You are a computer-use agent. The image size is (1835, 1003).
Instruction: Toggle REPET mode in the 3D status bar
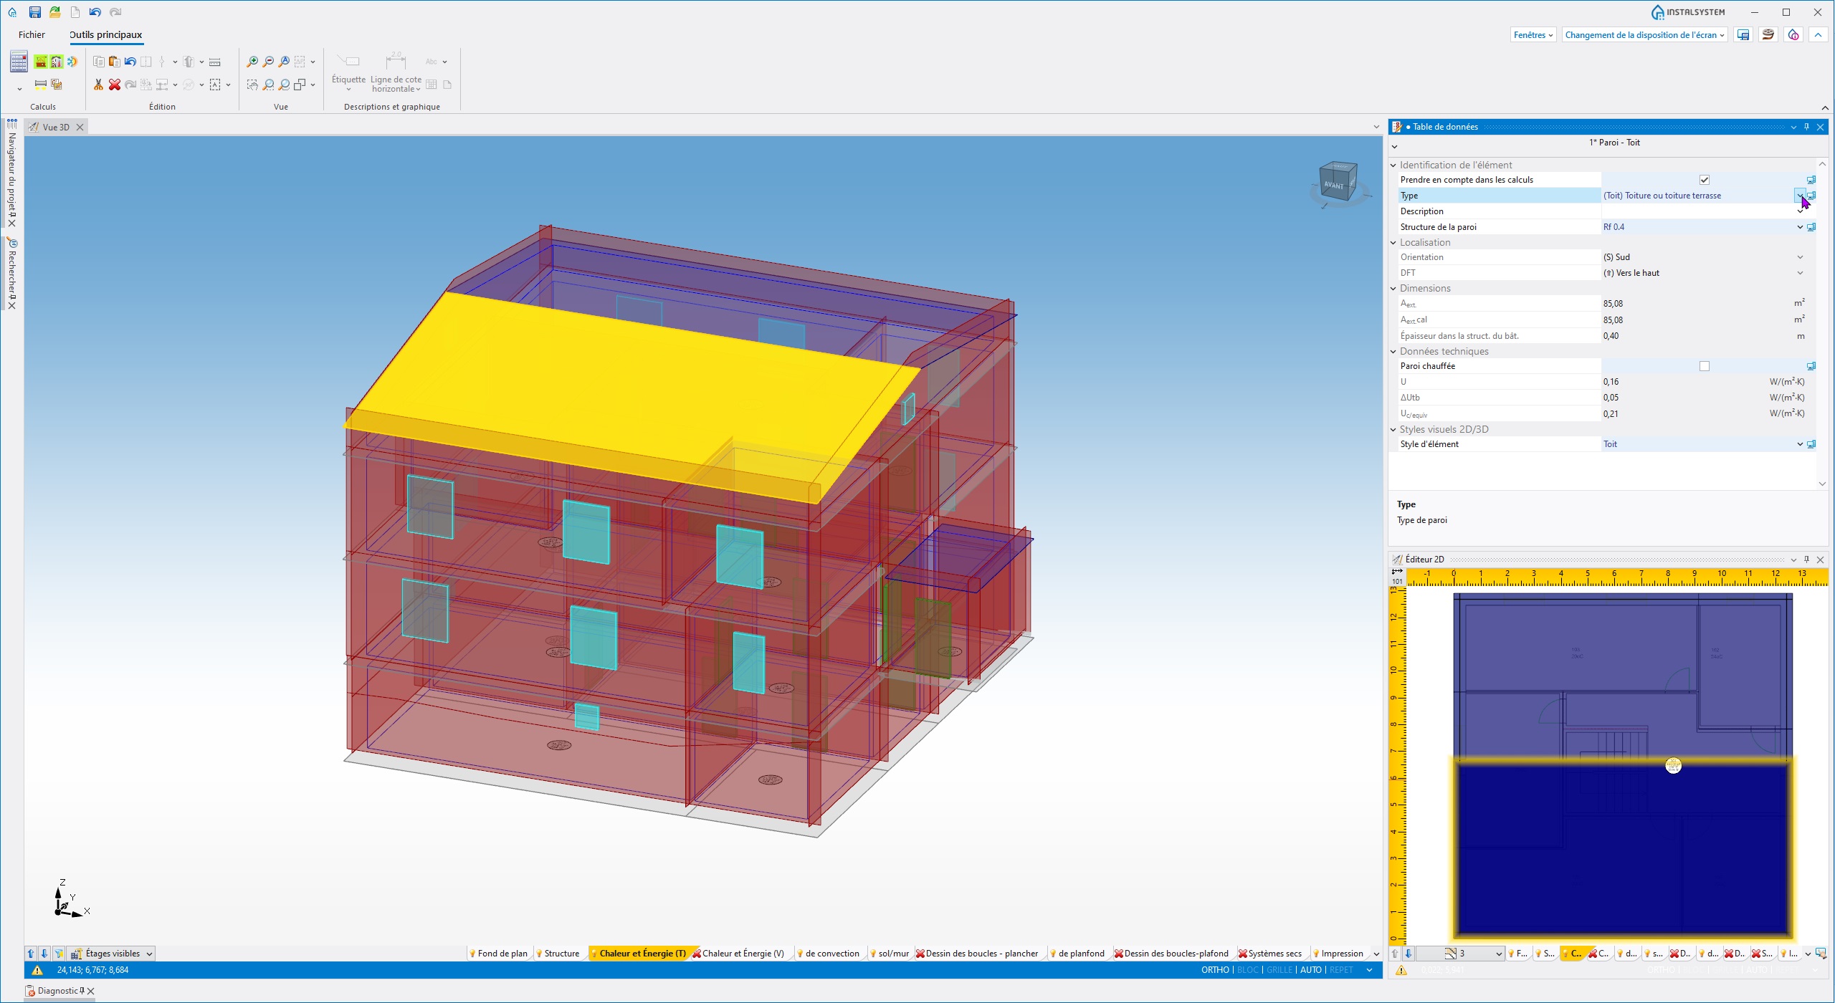[x=1342, y=970]
